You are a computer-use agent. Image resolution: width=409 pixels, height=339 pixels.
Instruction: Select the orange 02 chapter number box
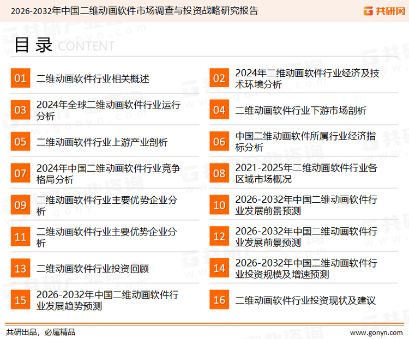coord(219,78)
